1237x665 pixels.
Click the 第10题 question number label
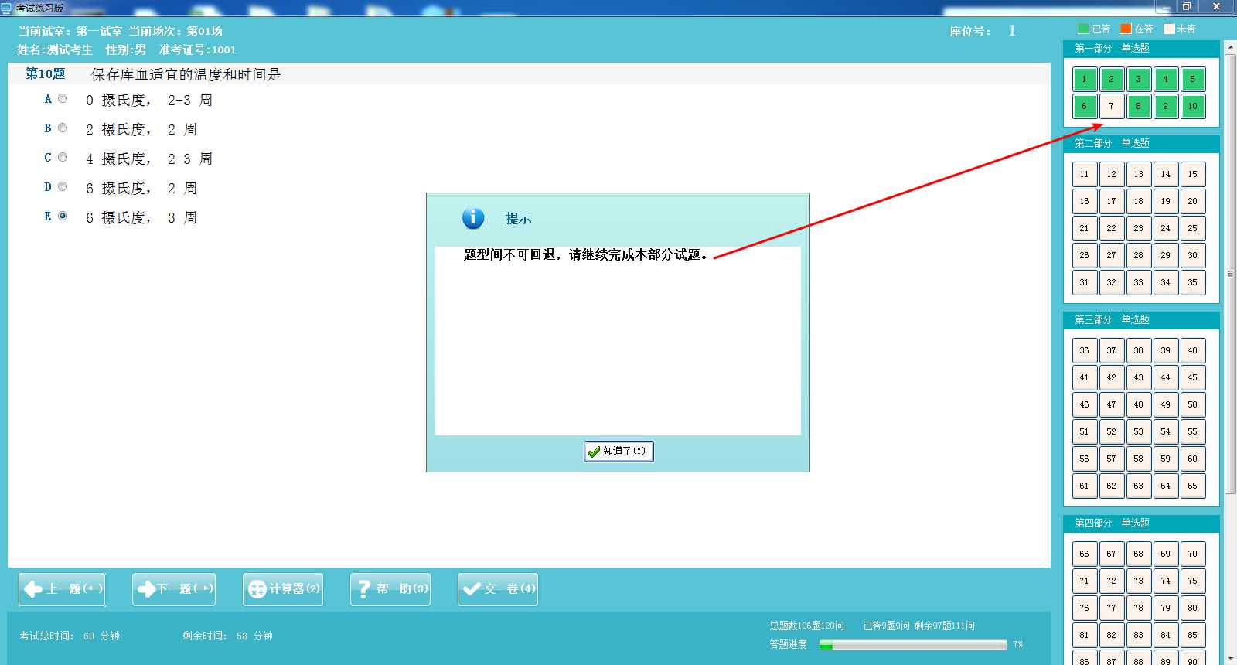click(45, 74)
